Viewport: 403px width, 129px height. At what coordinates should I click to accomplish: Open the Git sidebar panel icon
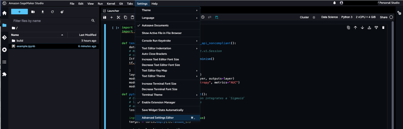click(4, 37)
